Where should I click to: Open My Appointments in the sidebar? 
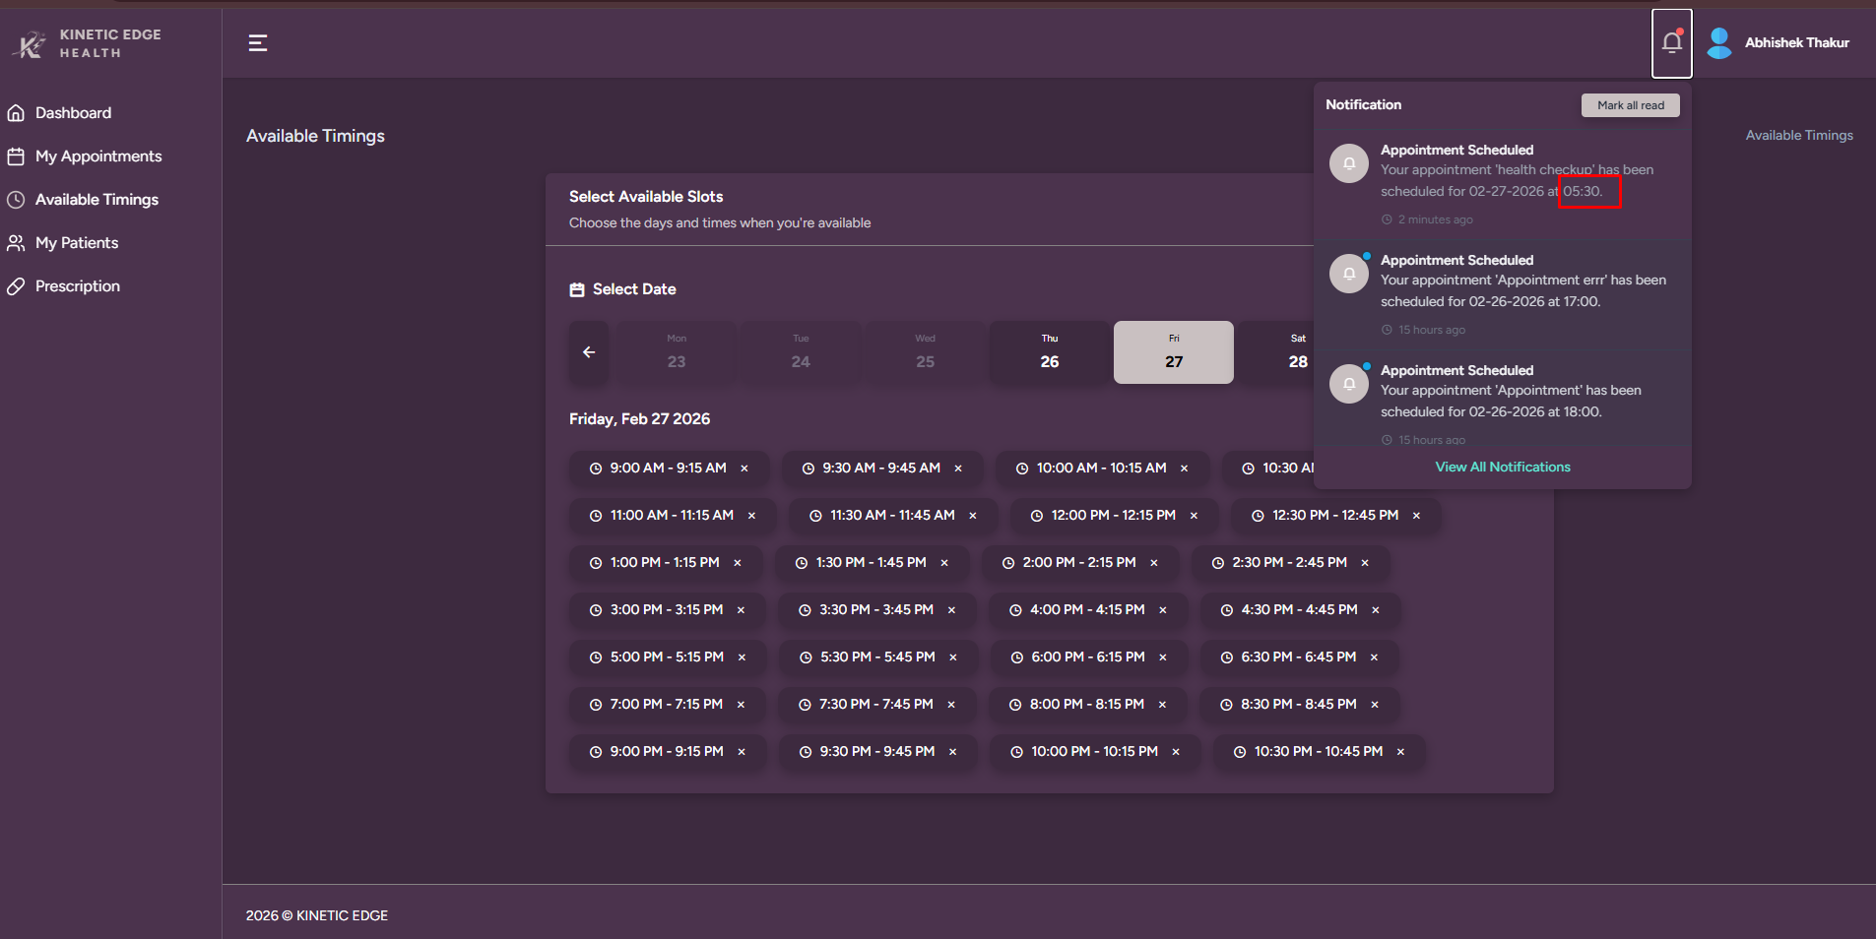(x=97, y=156)
